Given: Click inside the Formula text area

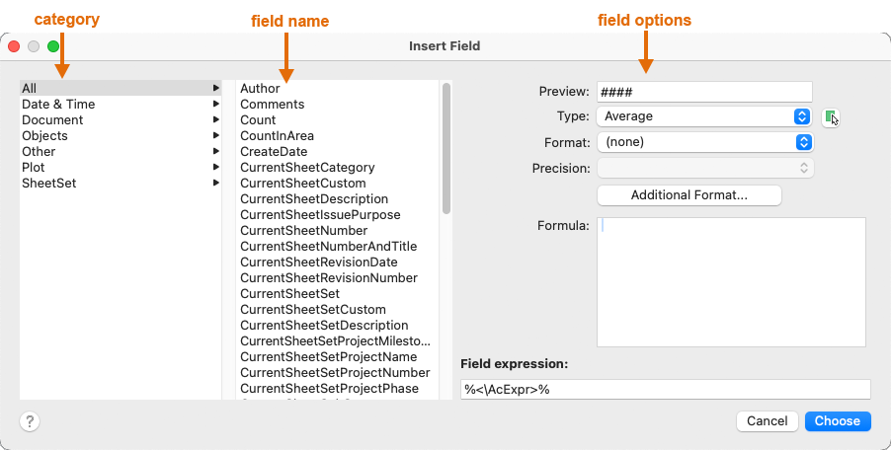Looking at the screenshot, I should (731, 282).
